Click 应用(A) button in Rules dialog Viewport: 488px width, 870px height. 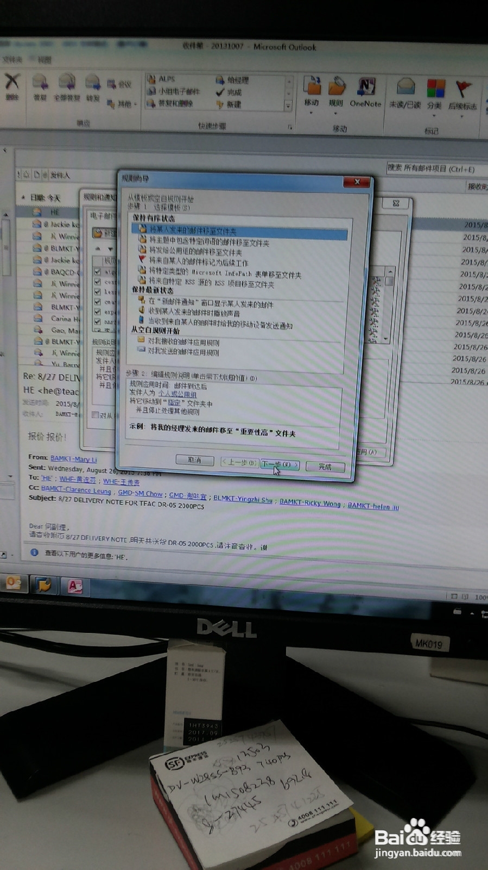[371, 452]
